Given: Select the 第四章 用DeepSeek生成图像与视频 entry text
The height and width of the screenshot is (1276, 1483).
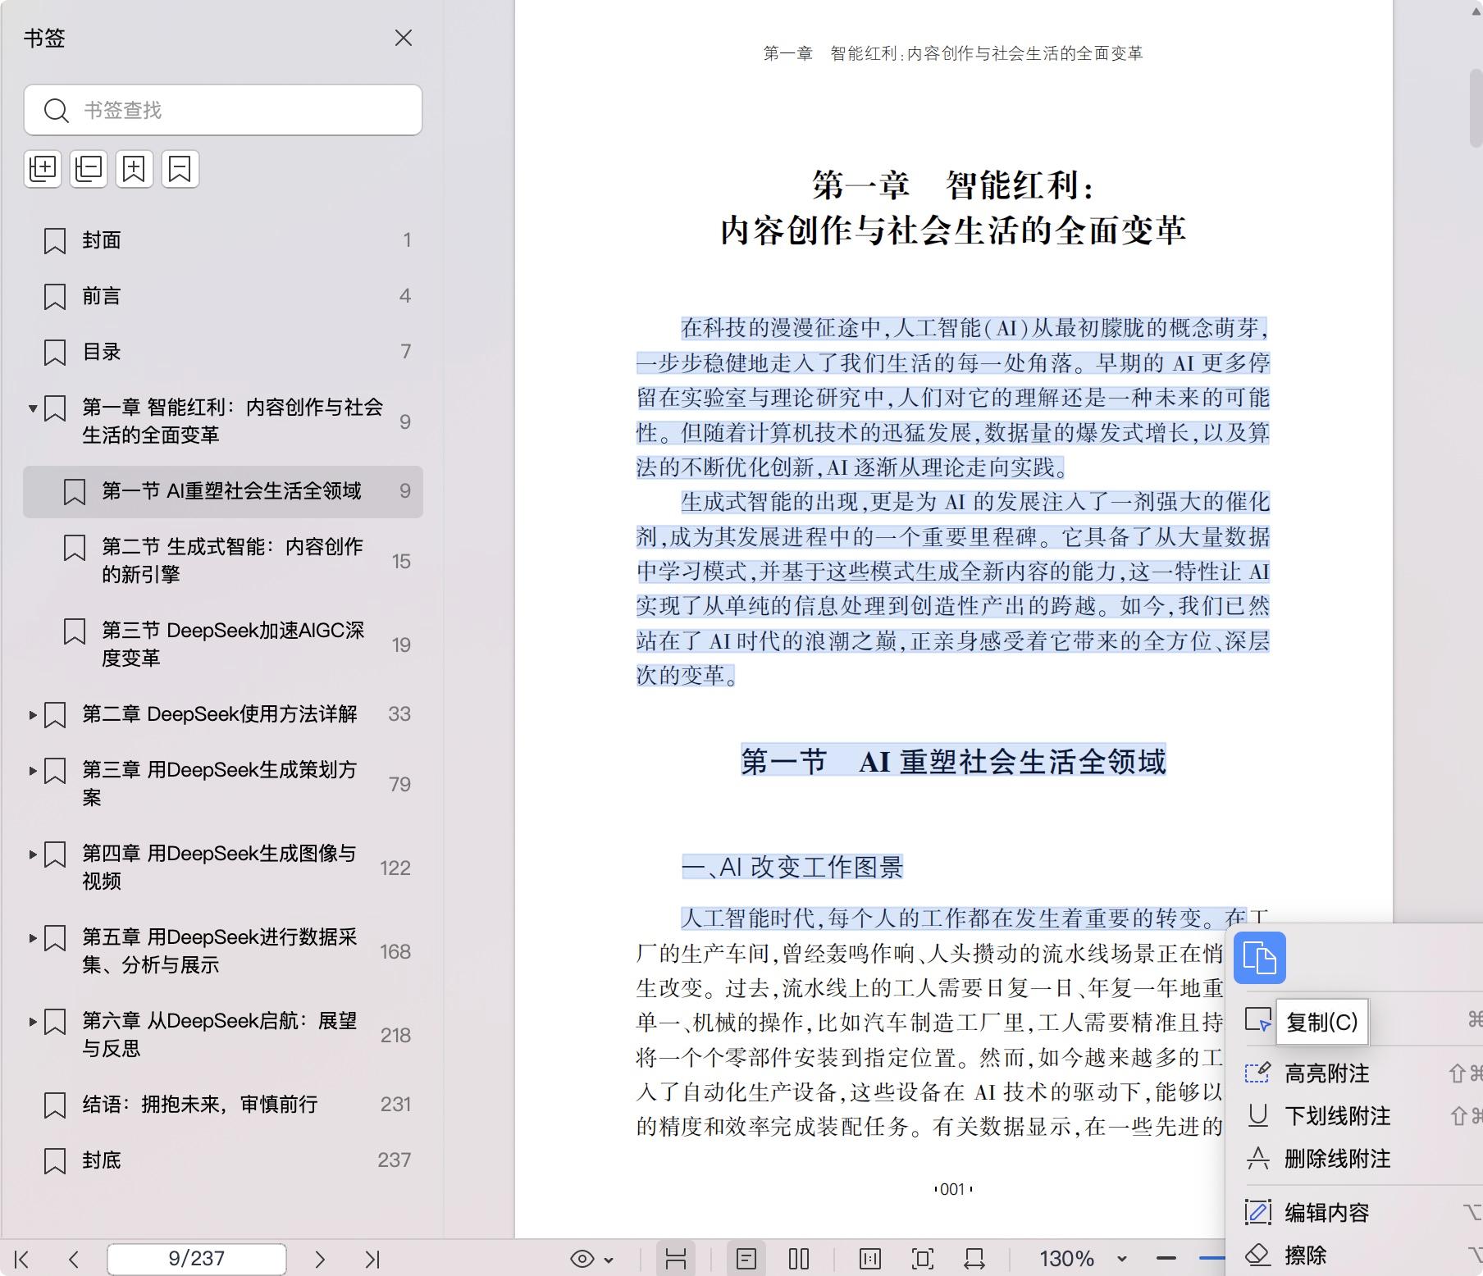Looking at the screenshot, I should pyautogui.click(x=219, y=867).
